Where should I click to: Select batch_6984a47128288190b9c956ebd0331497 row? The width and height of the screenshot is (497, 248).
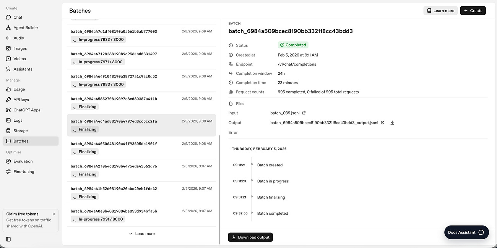pyautogui.click(x=141, y=58)
